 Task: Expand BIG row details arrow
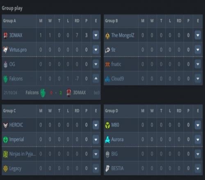pos(198,154)
